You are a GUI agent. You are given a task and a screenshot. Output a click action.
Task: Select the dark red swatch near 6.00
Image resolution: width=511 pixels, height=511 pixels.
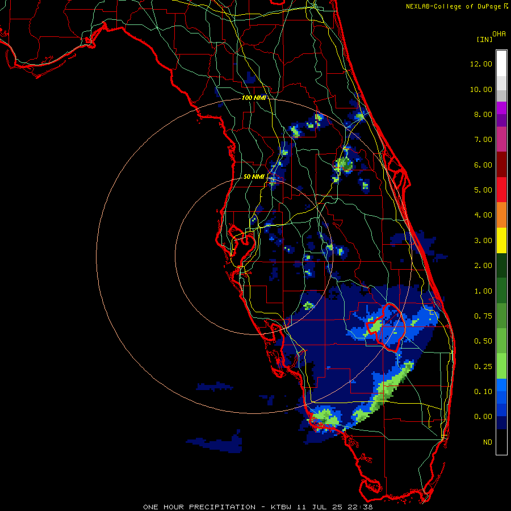(x=501, y=165)
